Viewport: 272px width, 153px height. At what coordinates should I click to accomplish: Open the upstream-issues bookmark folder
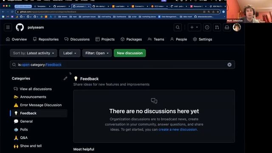pos(87,17)
